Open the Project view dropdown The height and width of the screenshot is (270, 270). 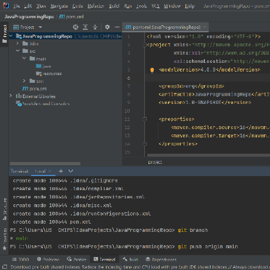(41, 27)
